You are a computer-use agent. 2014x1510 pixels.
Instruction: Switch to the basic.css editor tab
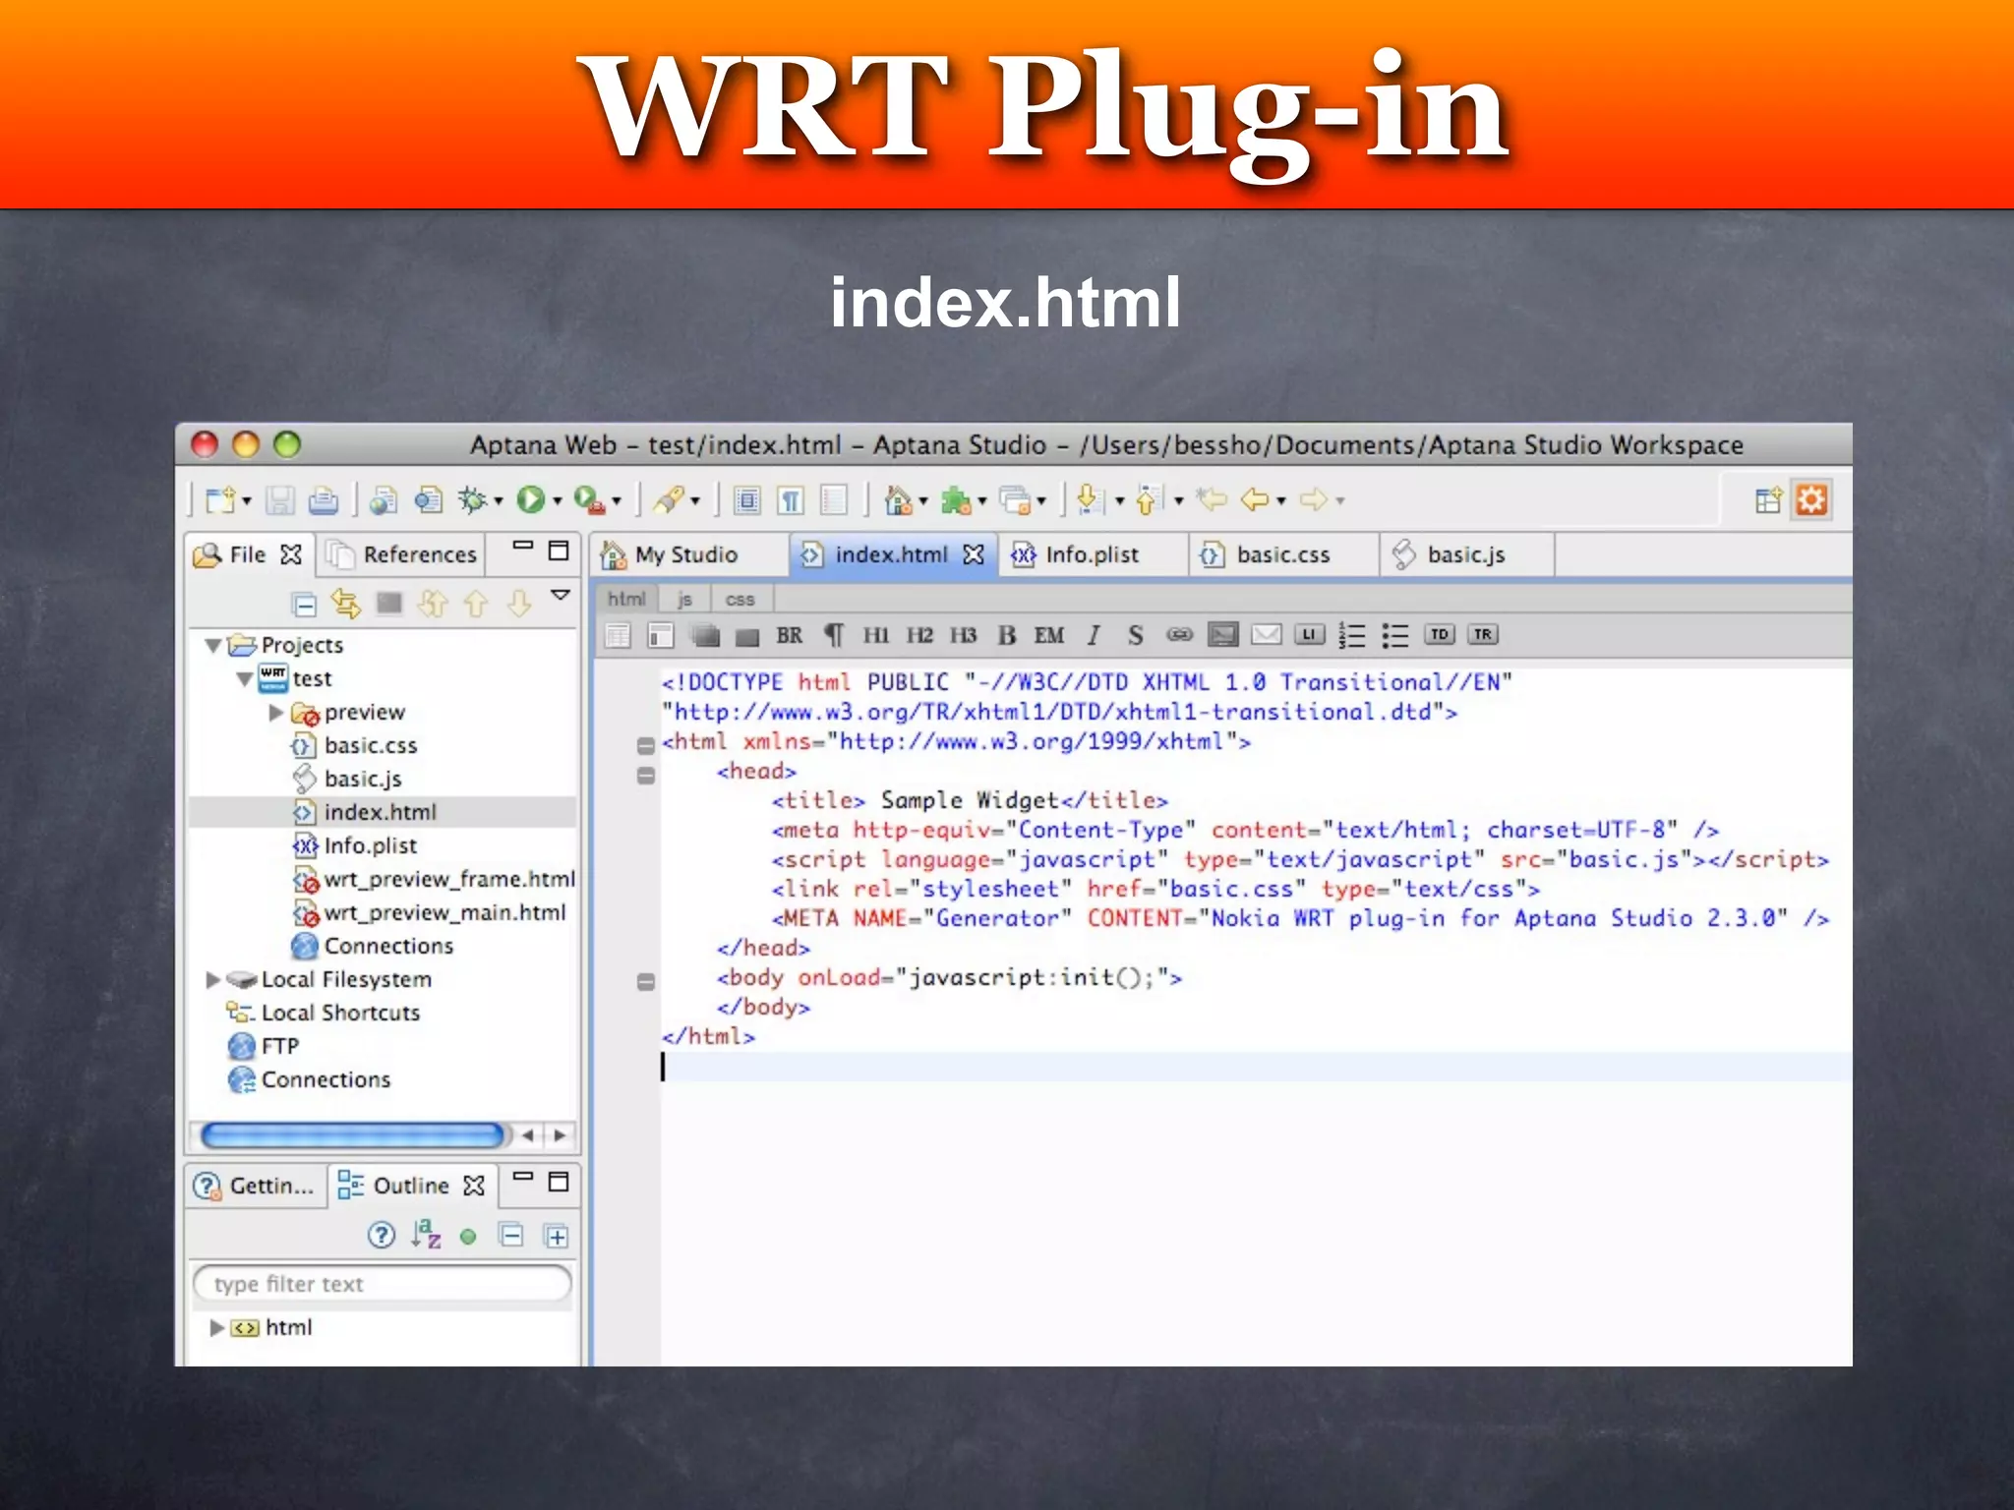(x=1282, y=554)
